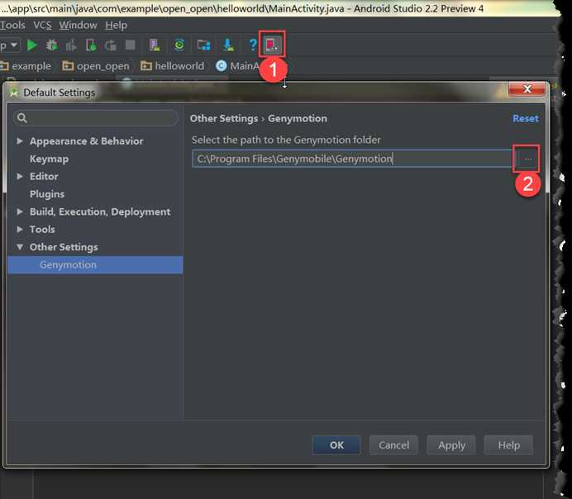Image resolution: width=572 pixels, height=499 pixels.
Task: Select Build, Execution, Deployment label
Action: click(x=100, y=211)
